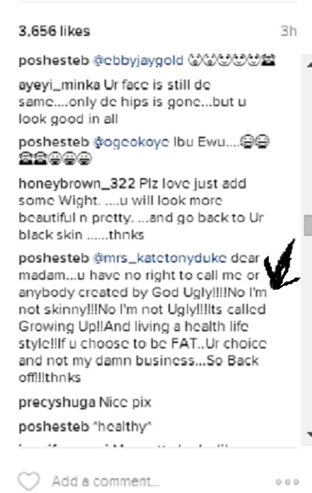Click posheesteb username on "healthy" comment
312x493 pixels.
pyautogui.click(x=54, y=427)
